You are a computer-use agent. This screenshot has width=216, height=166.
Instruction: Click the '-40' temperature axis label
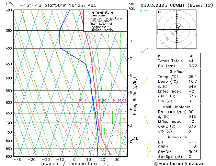(x=18, y=160)
